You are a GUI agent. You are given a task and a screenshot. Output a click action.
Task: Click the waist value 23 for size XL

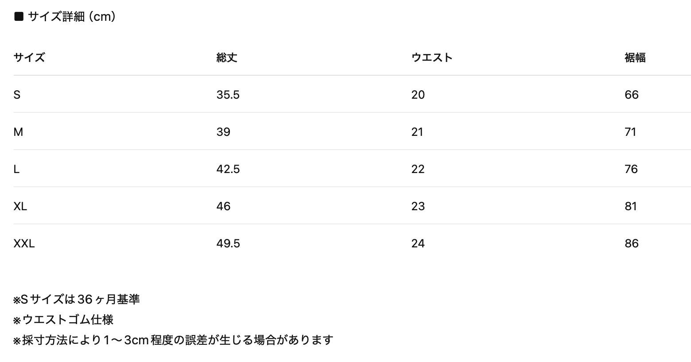(418, 206)
